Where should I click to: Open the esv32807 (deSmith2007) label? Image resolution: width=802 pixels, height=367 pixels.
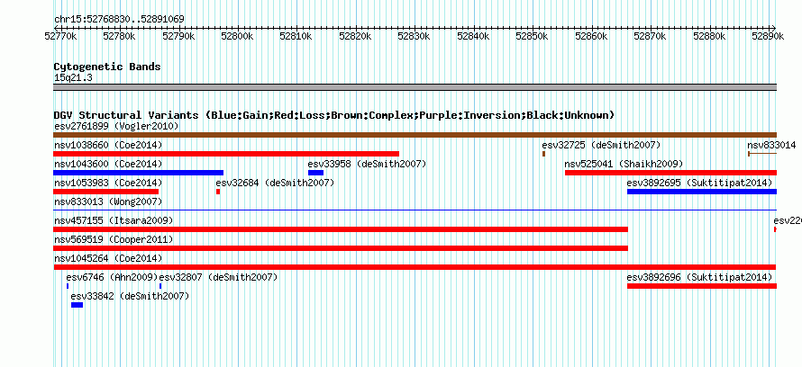click(x=218, y=277)
